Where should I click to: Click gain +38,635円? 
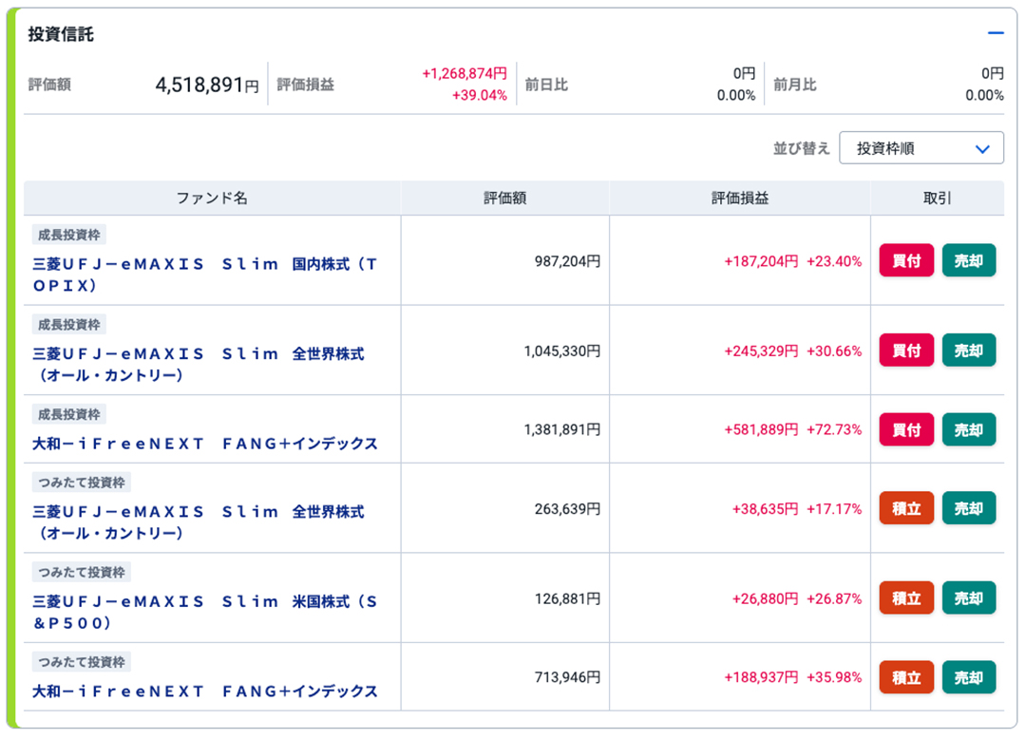tap(765, 508)
